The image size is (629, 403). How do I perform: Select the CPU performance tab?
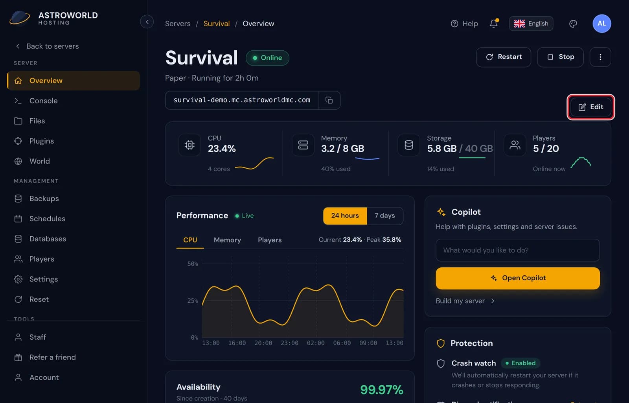190,240
